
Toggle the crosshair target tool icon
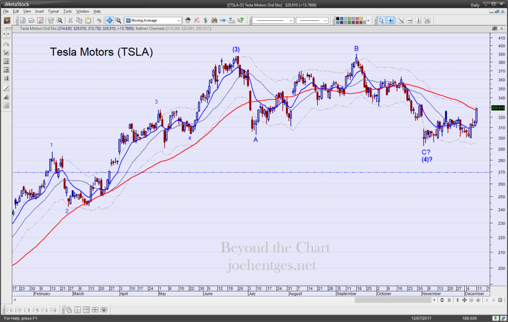tap(110, 20)
